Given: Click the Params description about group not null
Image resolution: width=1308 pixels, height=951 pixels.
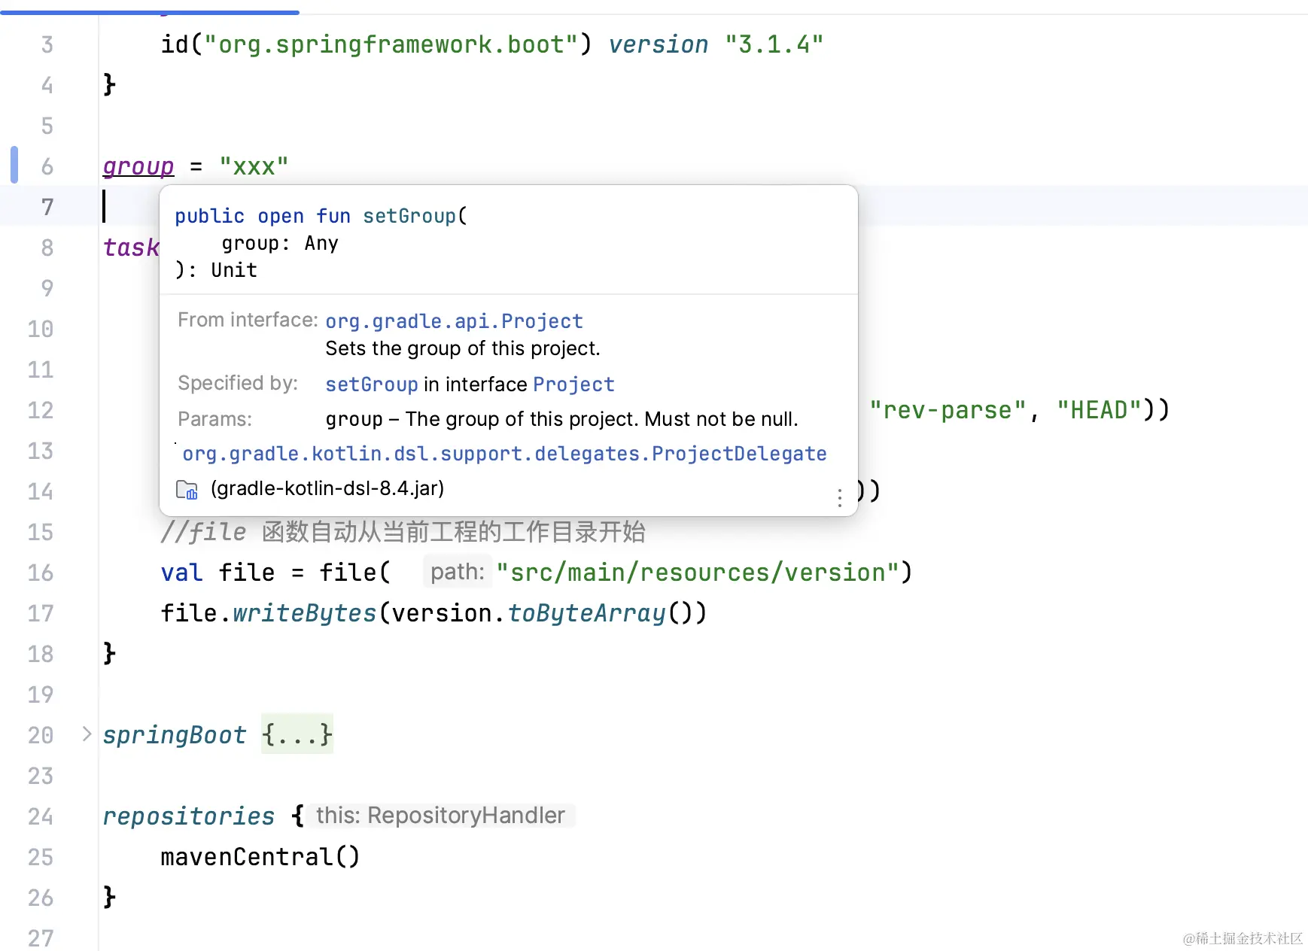Looking at the screenshot, I should point(561,419).
